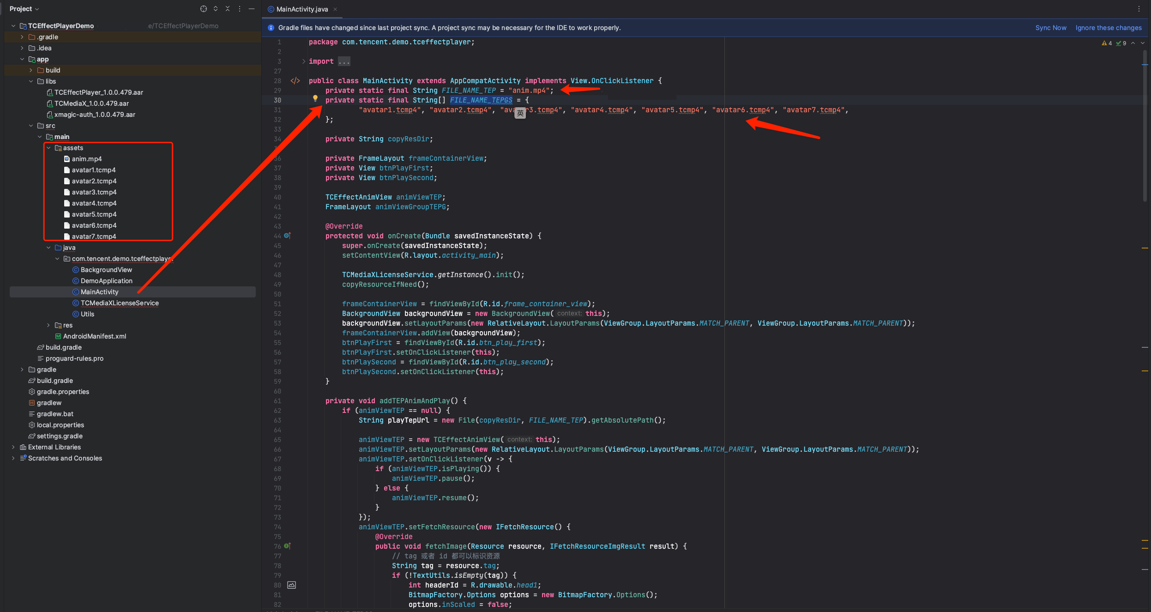Expand the folded import block

(x=303, y=61)
